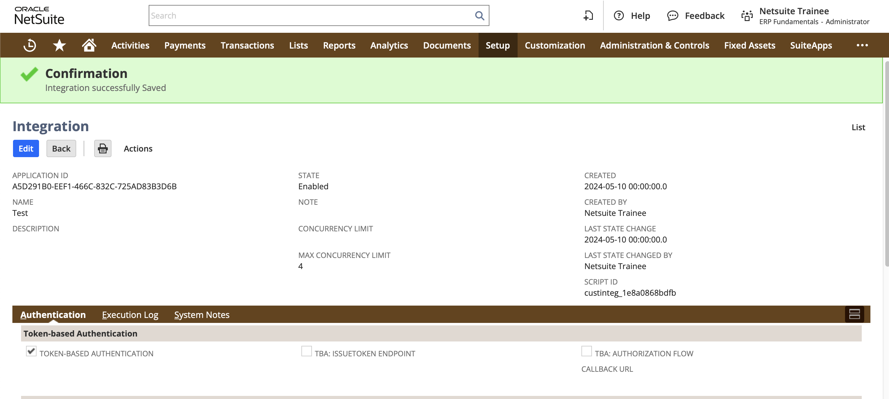This screenshot has height=399, width=889.
Task: Open the Setup navigation menu
Action: click(x=497, y=45)
